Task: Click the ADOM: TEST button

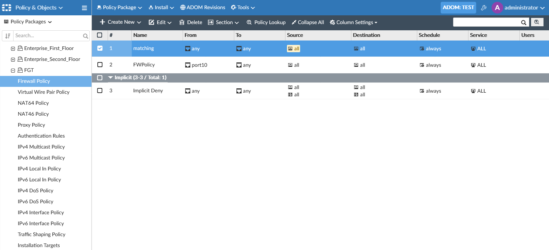Action: click(x=458, y=8)
